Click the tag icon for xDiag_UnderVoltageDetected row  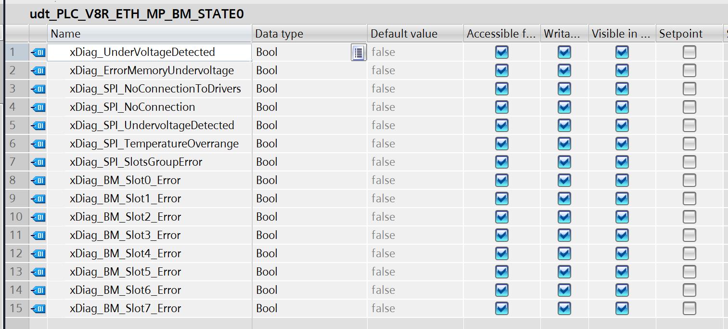tap(38, 53)
